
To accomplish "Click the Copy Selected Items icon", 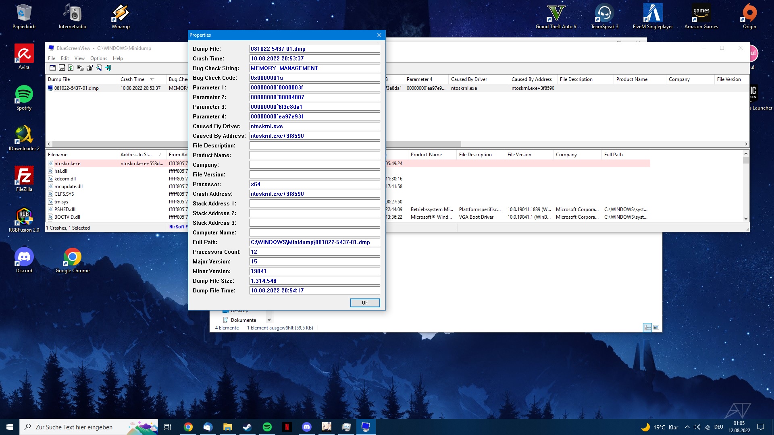I will point(80,68).
